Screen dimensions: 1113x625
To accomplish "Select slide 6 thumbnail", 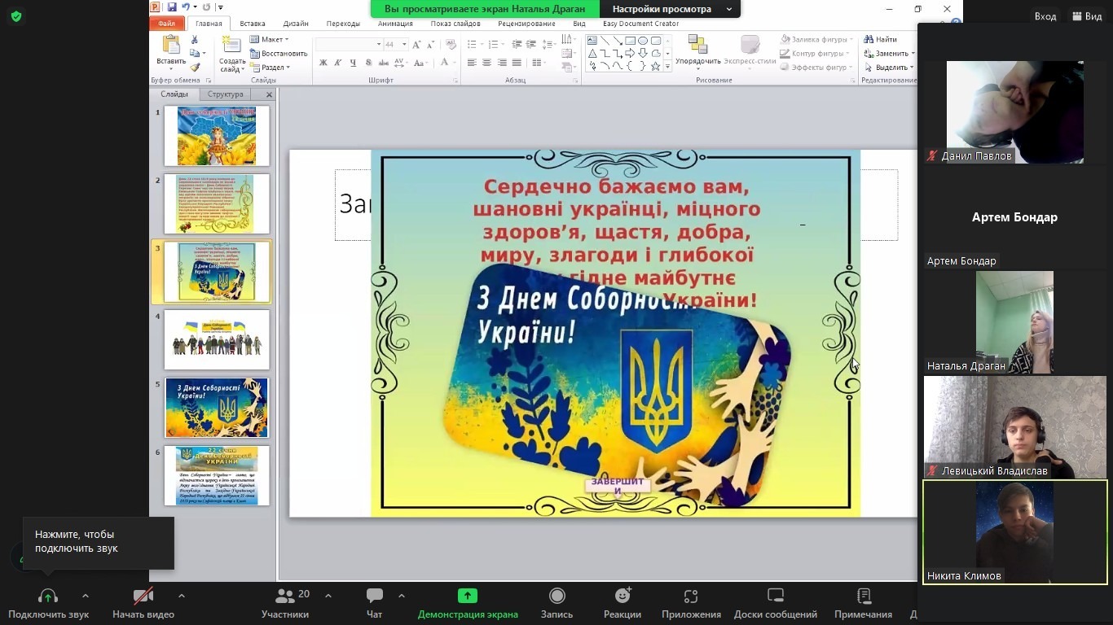I will coord(217,475).
